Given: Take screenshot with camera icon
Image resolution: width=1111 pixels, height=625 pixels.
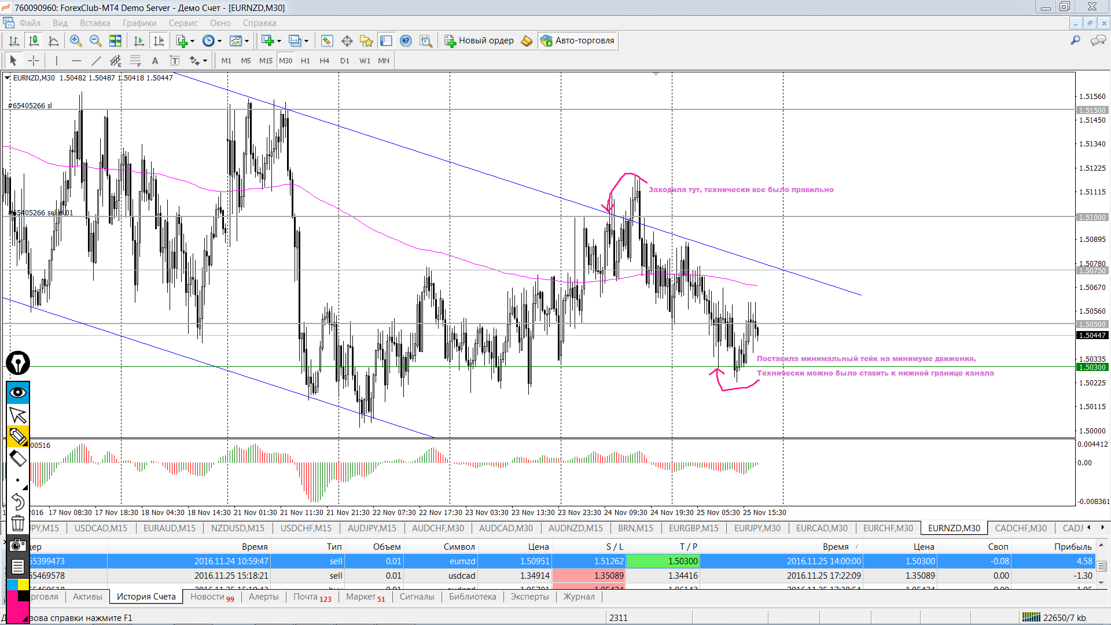Looking at the screenshot, I should [x=18, y=545].
